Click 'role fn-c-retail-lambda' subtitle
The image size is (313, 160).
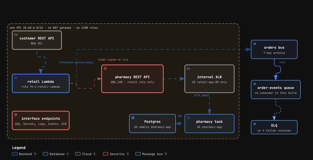[41, 87]
